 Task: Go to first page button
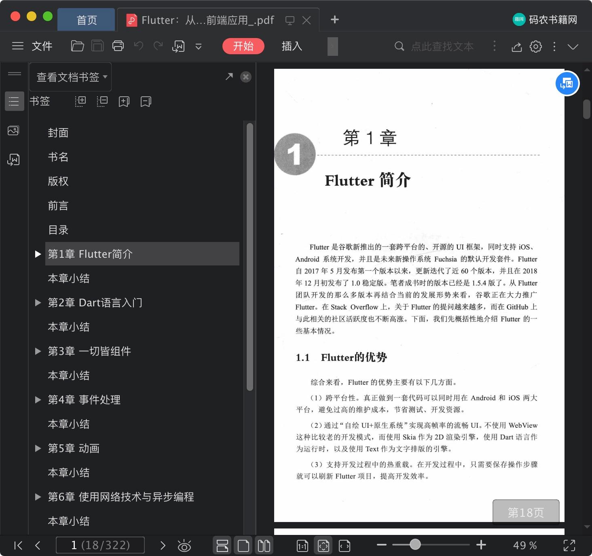pos(18,545)
